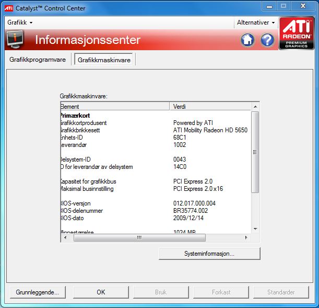Go to the Home page icon

click(247, 40)
